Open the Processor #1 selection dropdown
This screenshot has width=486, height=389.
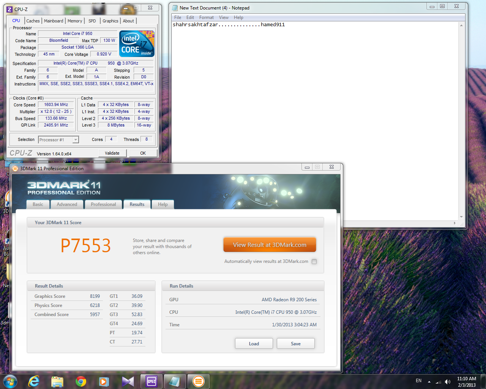point(76,140)
